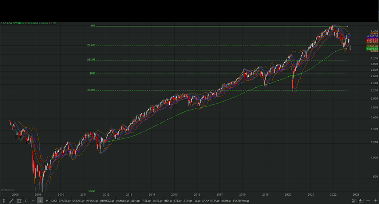Click the green 3.639,66 price tag
This screenshot has width=379, height=204.
pos(372,49)
